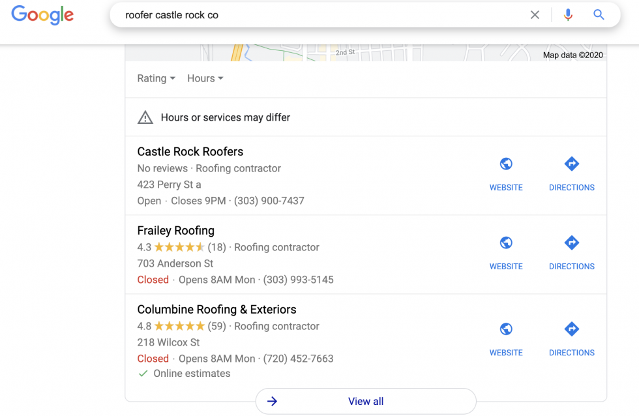Start voice search with microphone icon
This screenshot has height=416, width=639.
click(568, 15)
